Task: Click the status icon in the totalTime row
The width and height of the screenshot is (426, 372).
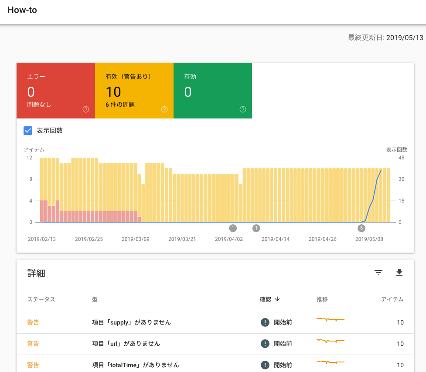Action: 265,365
